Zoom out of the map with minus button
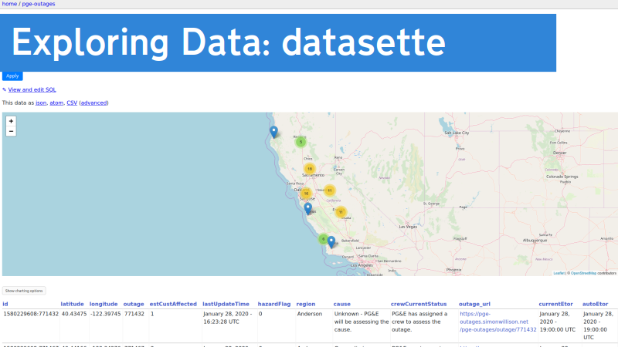Viewport: 618px width, 347px height. pos(11,131)
